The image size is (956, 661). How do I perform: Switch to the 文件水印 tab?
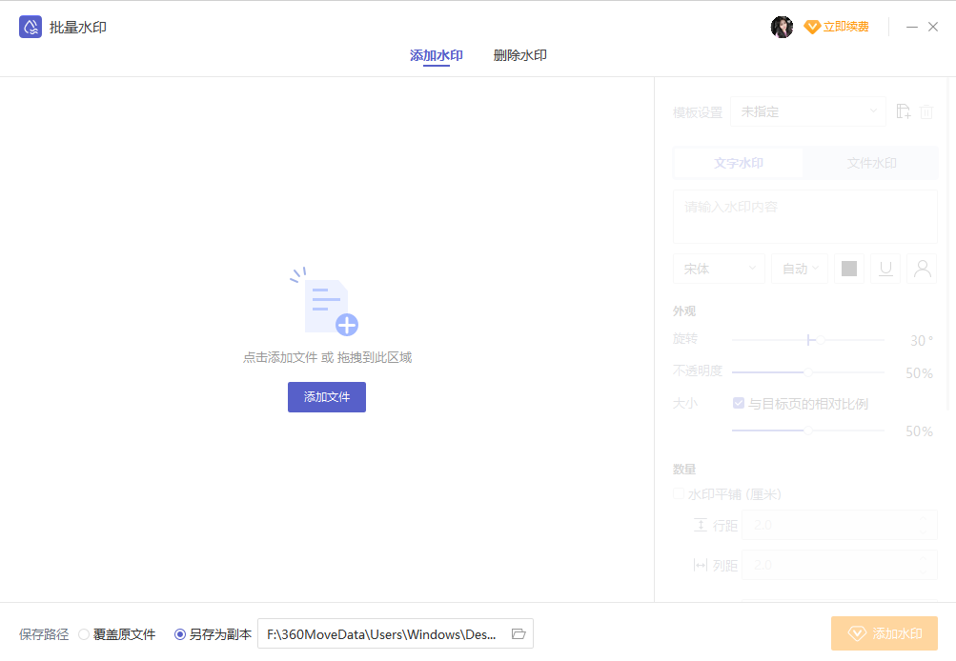point(871,163)
